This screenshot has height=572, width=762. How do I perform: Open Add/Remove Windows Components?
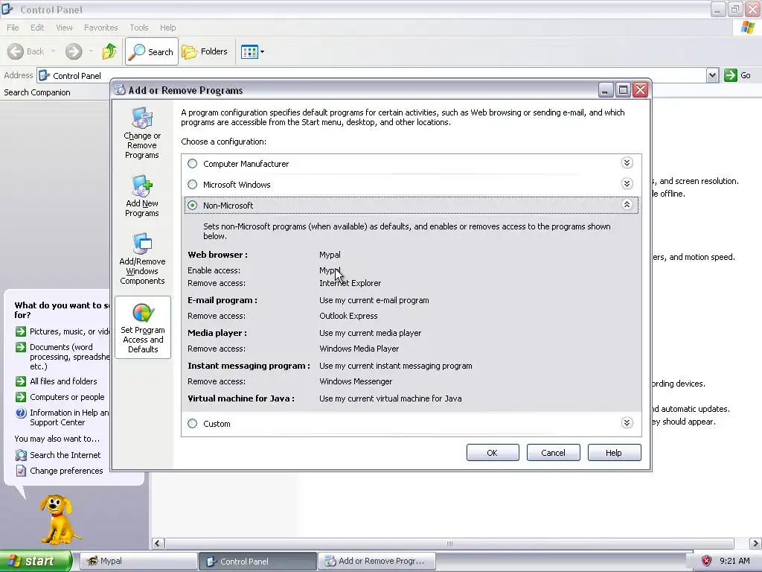coord(142,258)
